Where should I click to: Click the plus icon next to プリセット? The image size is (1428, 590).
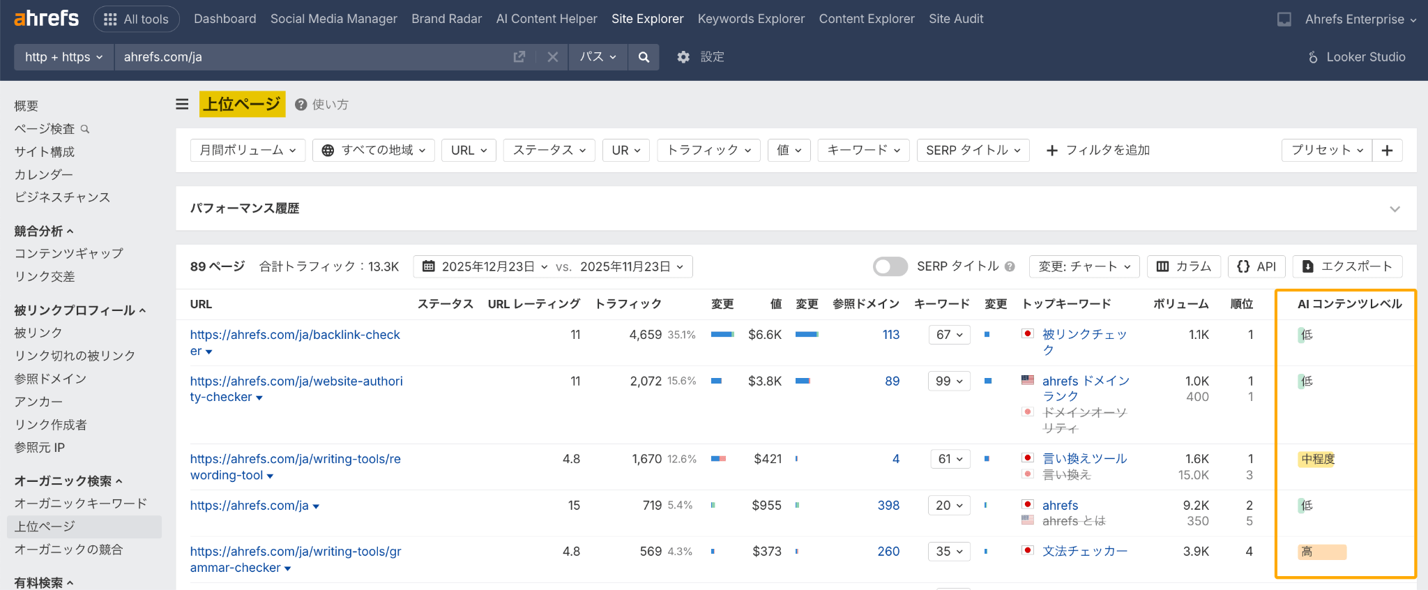pos(1387,150)
